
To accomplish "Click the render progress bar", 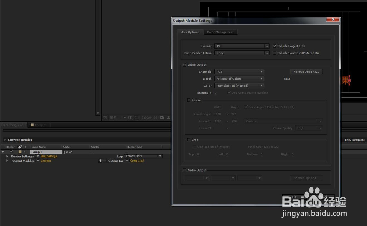I will pyautogui.click(x=87, y=130).
